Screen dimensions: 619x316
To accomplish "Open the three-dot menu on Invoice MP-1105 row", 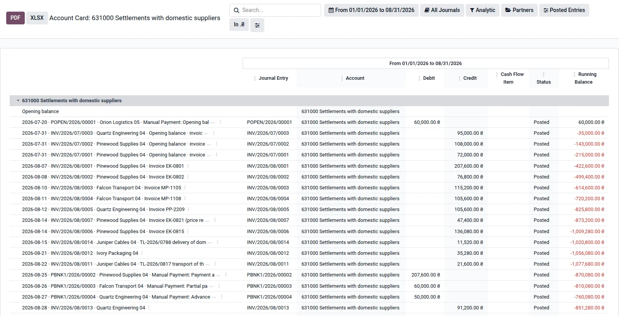I will point(185,188).
